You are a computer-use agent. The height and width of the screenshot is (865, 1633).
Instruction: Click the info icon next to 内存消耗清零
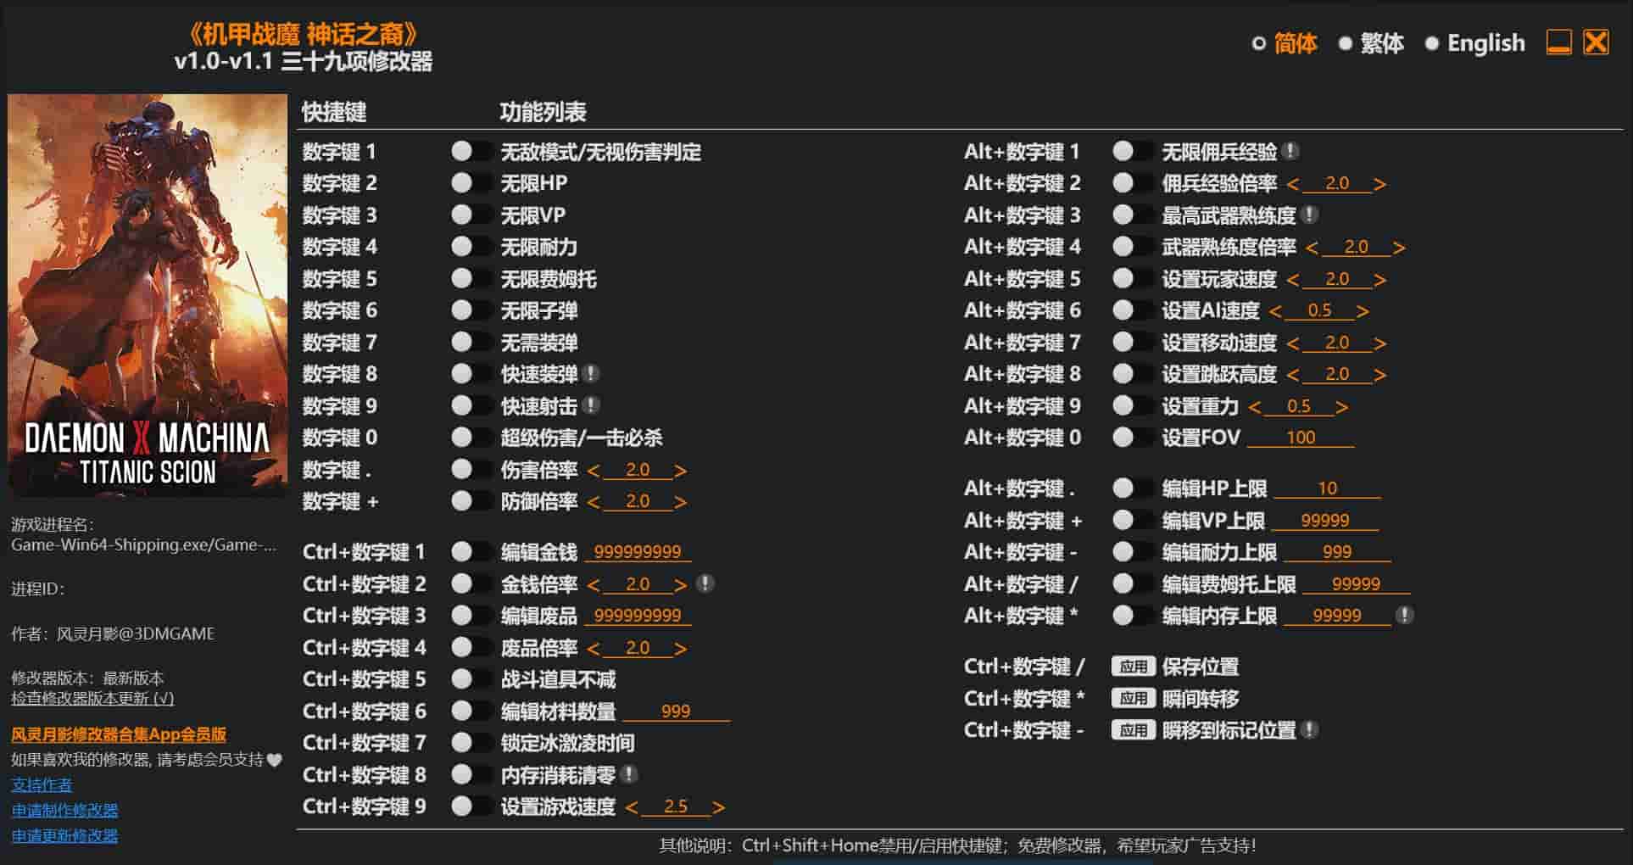(627, 774)
